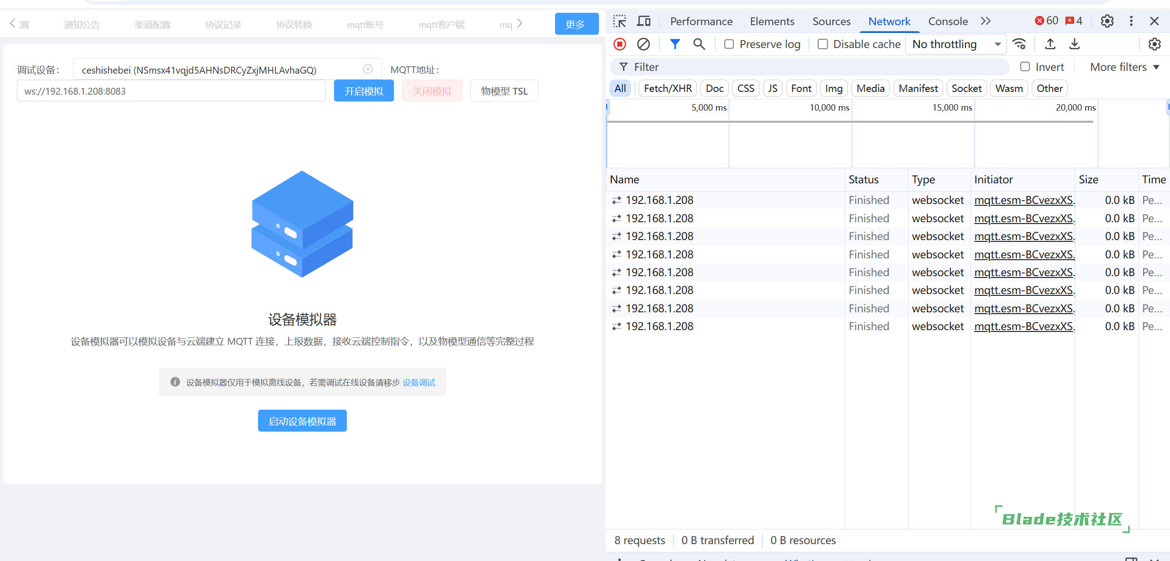The image size is (1170, 561).
Task: Open network conditions wifi icon
Action: [x=1019, y=44]
